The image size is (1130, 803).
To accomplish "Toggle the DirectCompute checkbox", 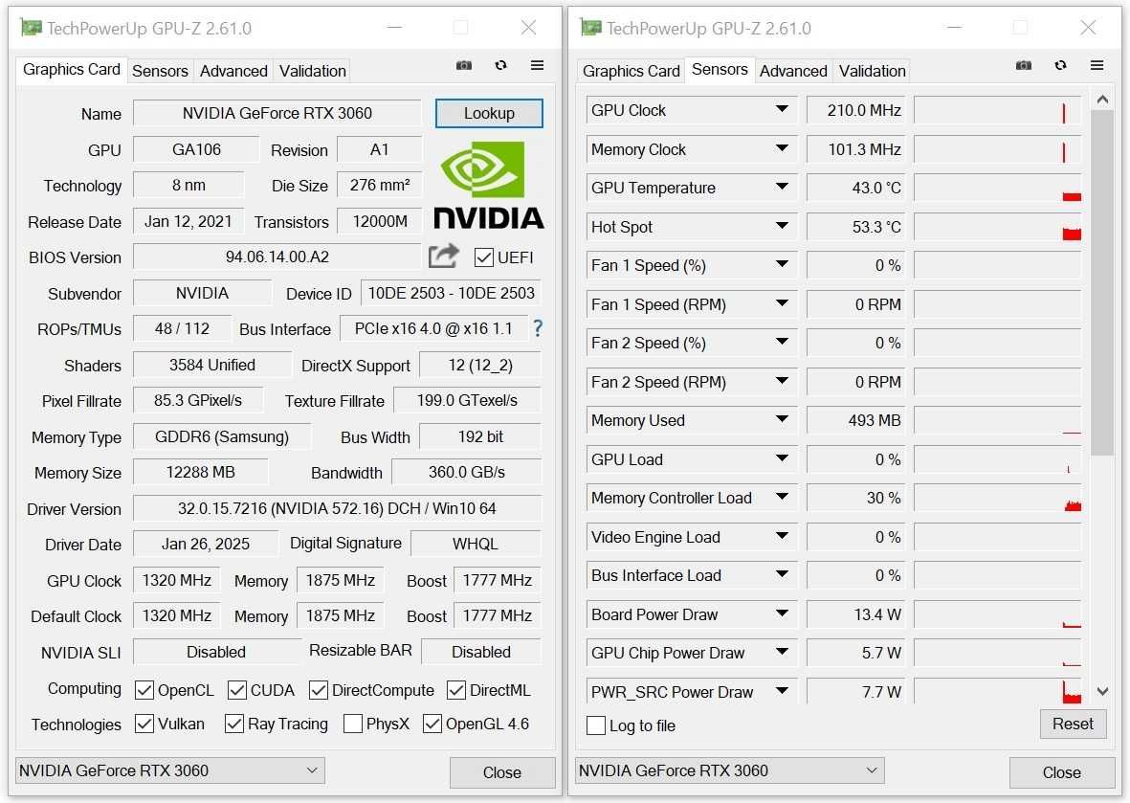I will coord(319,691).
